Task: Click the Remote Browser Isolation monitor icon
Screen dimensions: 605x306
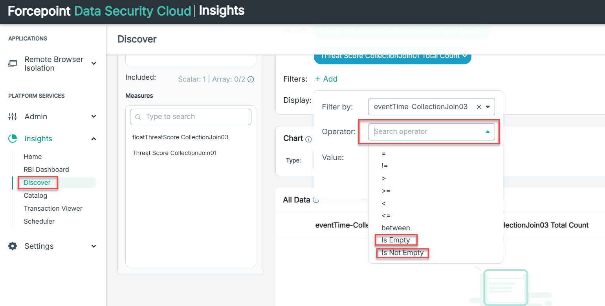Action: click(13, 64)
